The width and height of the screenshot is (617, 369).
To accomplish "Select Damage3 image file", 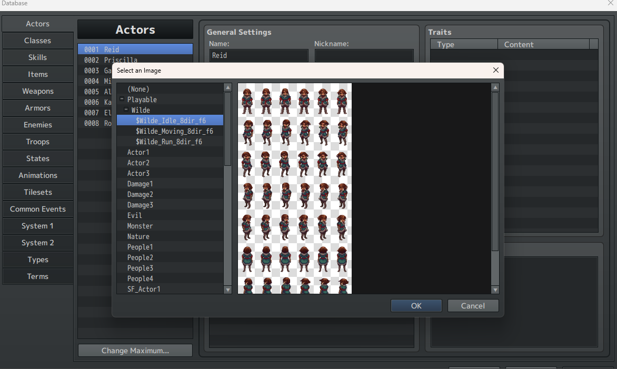I will 170,205.
